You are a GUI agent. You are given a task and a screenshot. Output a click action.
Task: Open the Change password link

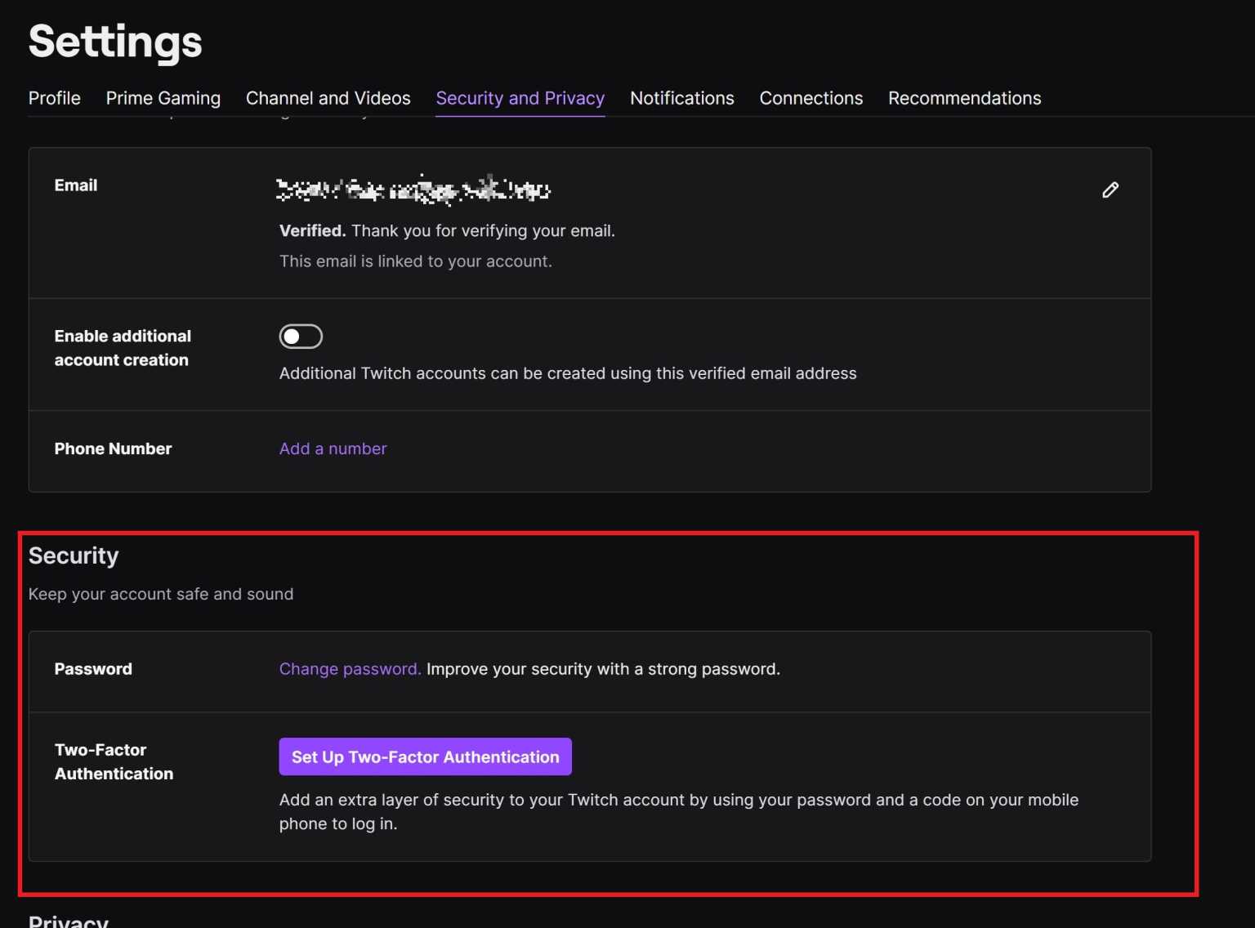tap(349, 668)
